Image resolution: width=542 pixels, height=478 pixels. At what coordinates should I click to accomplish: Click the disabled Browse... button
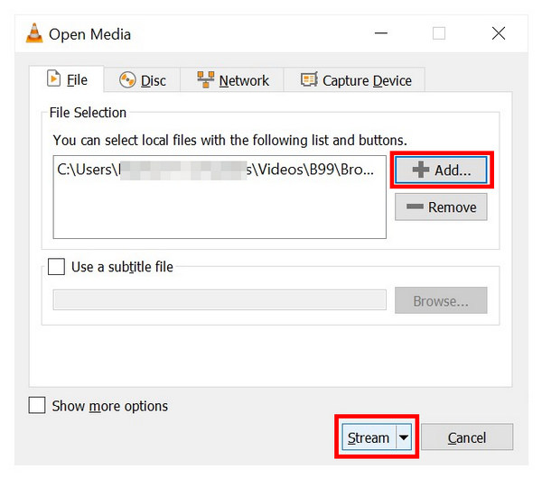tap(441, 300)
